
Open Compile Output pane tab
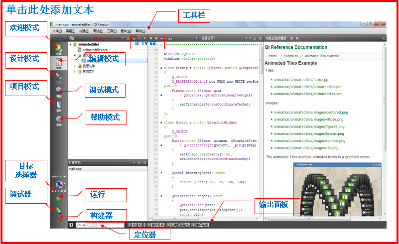[200, 225]
